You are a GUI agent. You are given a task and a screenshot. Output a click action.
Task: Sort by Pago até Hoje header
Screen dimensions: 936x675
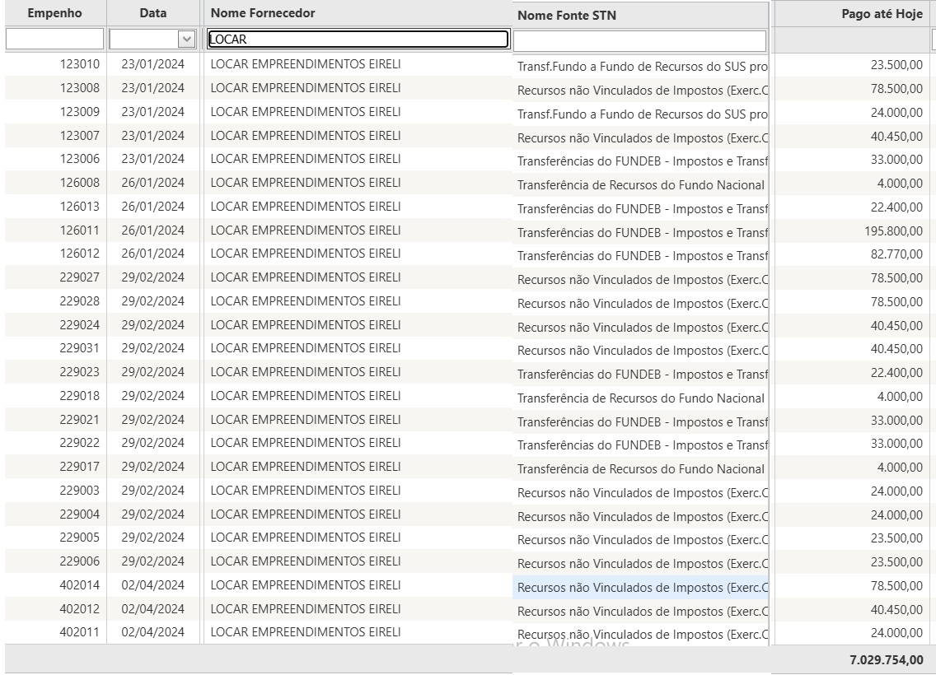pyautogui.click(x=882, y=13)
